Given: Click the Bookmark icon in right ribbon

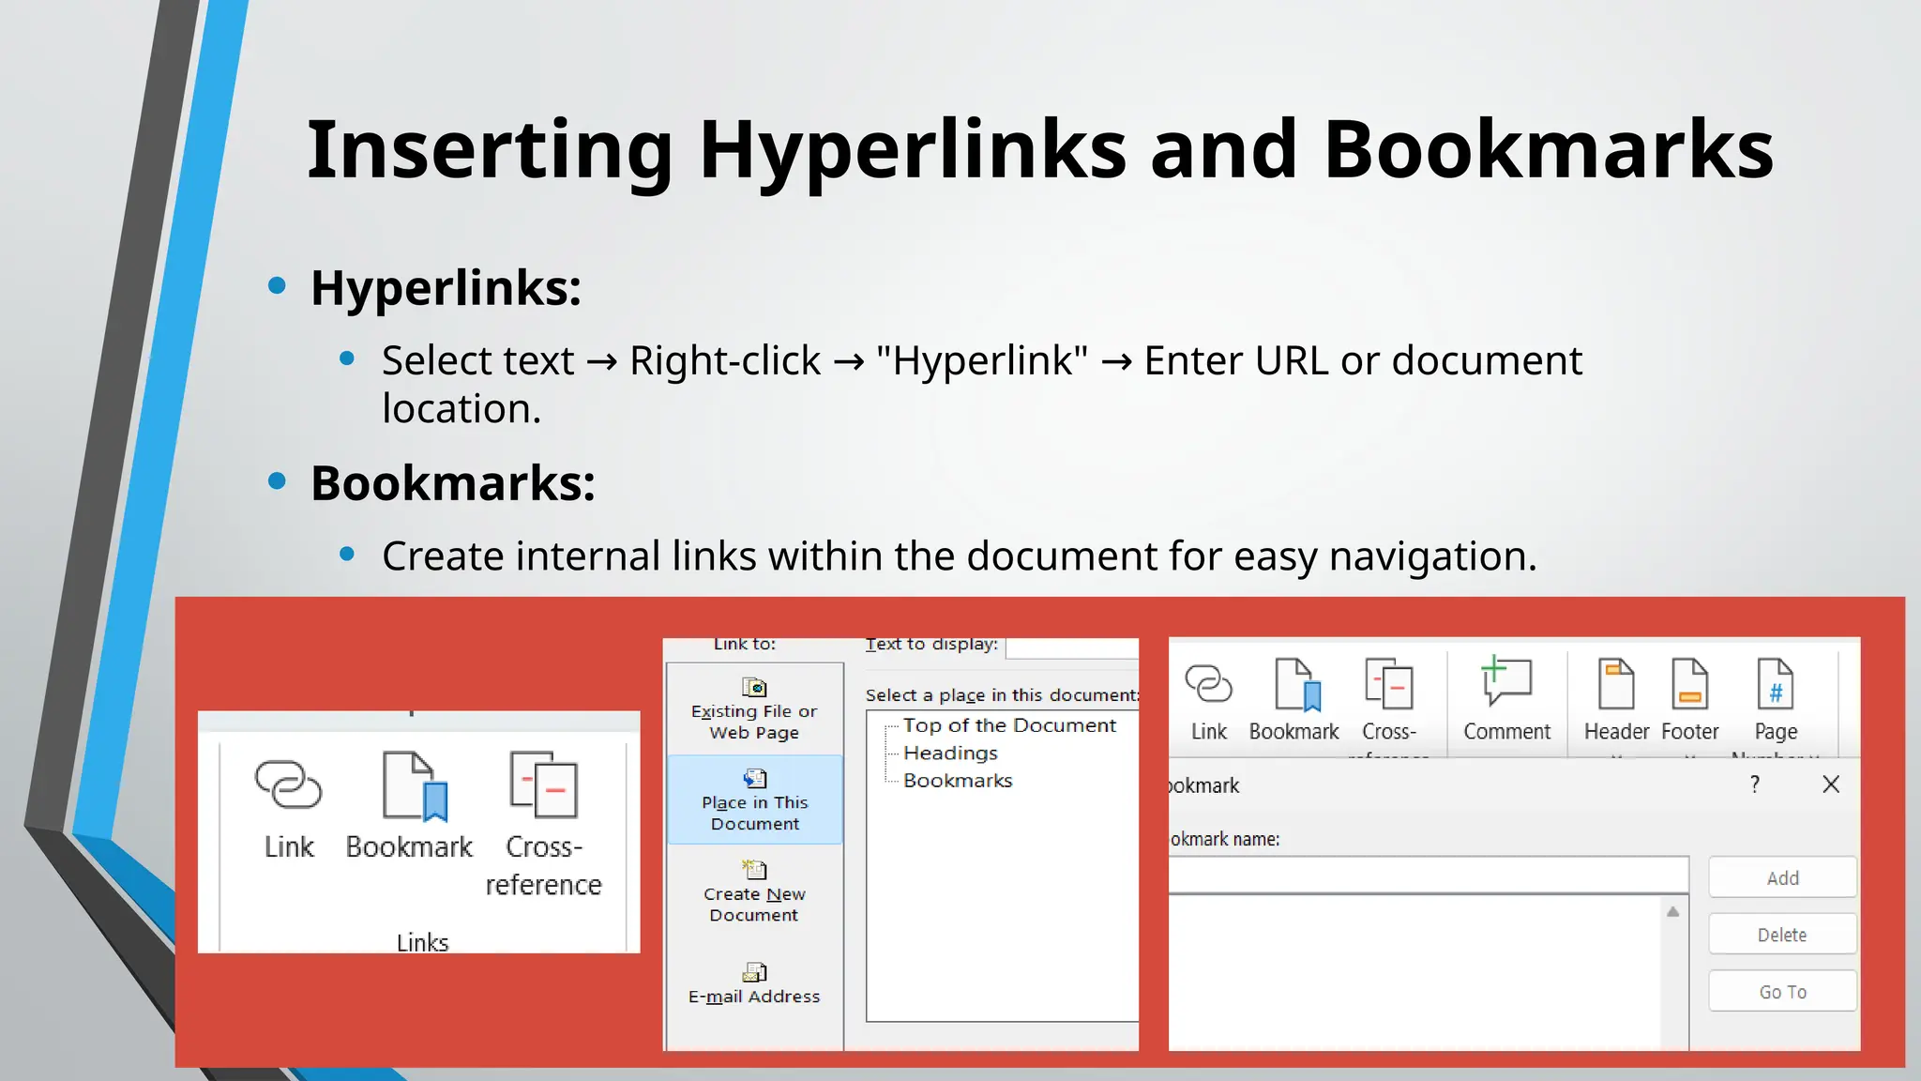Looking at the screenshot, I should coord(1295,686).
